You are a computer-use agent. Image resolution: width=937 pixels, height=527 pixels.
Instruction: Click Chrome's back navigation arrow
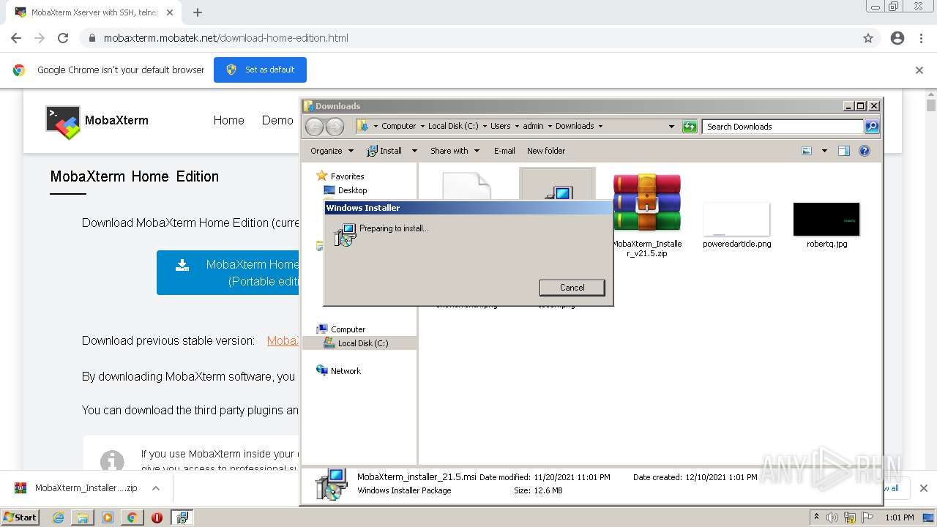[x=16, y=38]
